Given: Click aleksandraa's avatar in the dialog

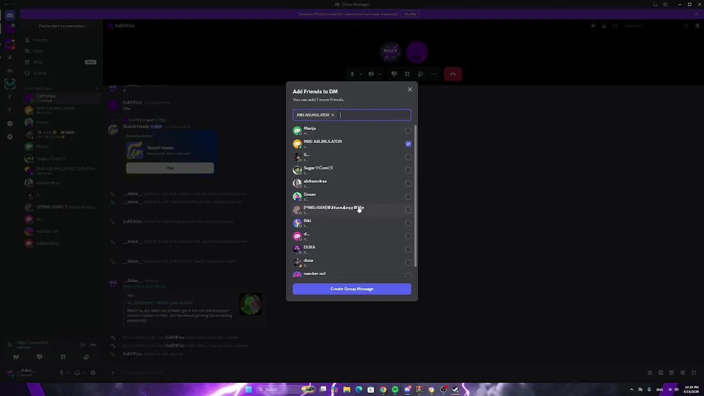Looking at the screenshot, I should pyautogui.click(x=297, y=183).
